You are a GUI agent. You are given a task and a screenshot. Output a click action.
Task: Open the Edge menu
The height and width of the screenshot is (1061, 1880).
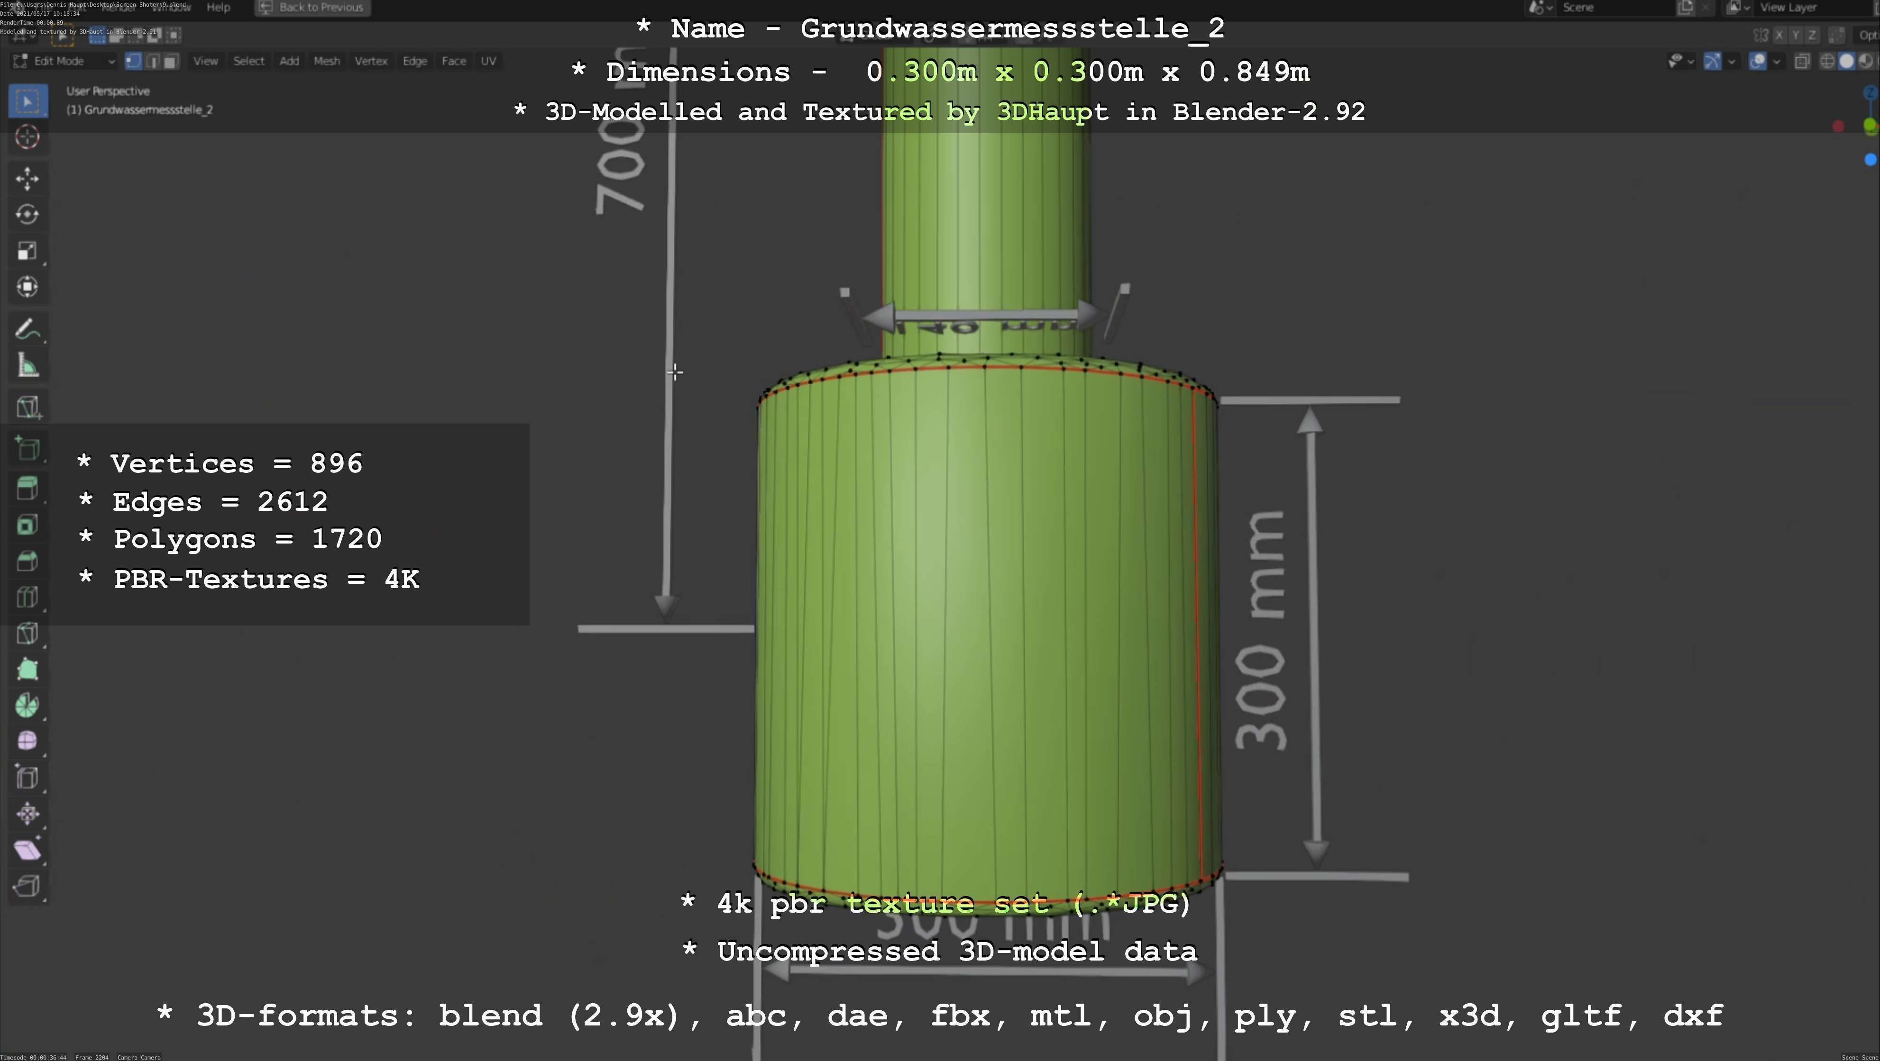pos(414,61)
